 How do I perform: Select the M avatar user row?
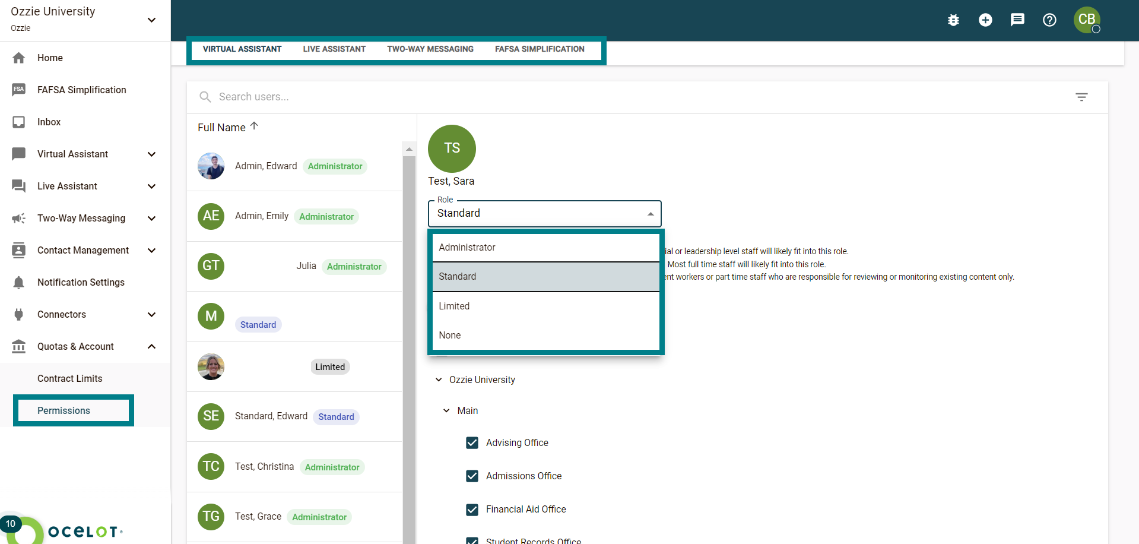pyautogui.click(x=211, y=316)
